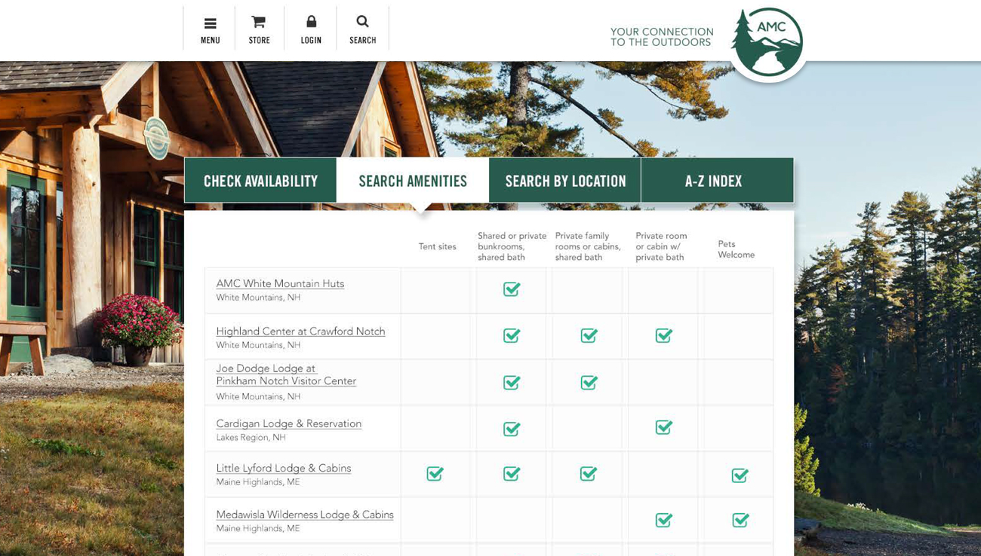Click 'Shared or private bunkrooms, shared bath' header
Image resolution: width=981 pixels, height=556 pixels.
pyautogui.click(x=512, y=246)
